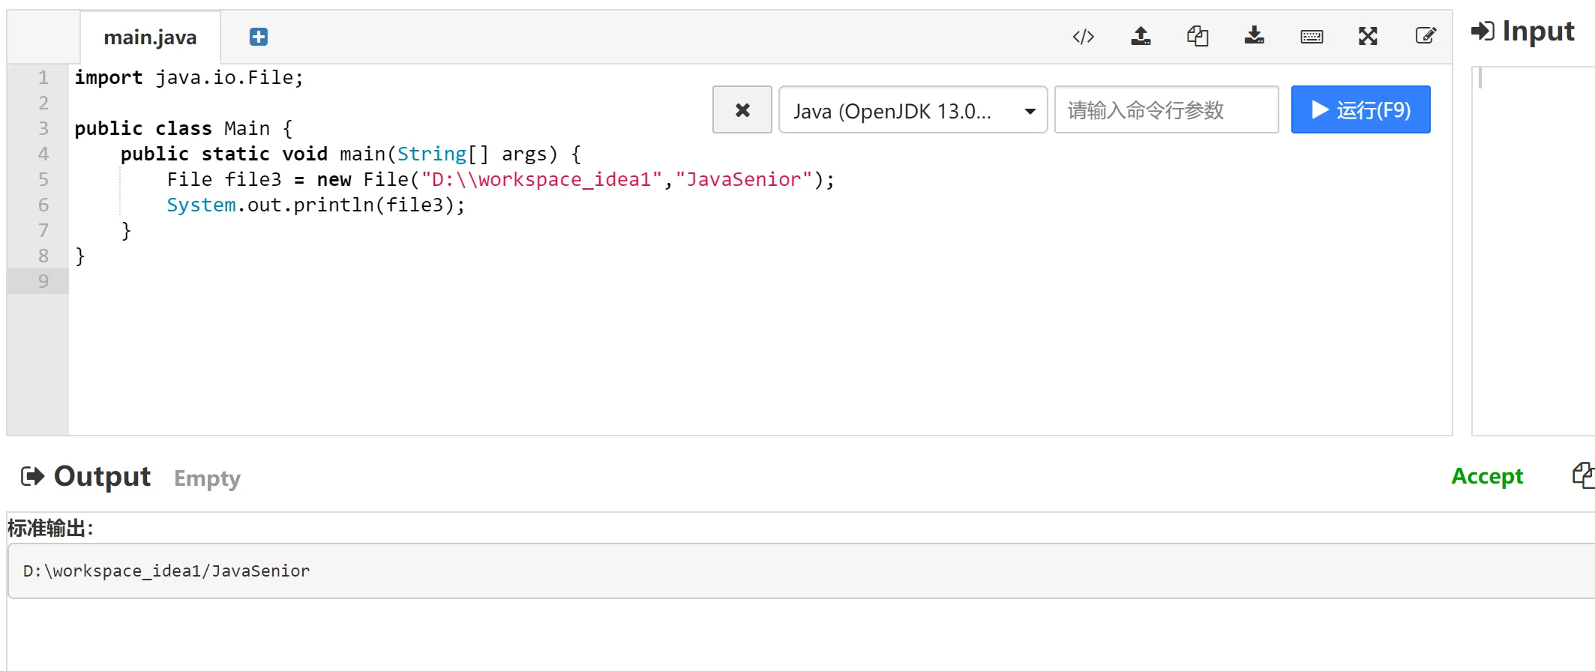This screenshot has height=671, width=1595.
Task: Click inside the Input text area
Action: coord(1534,247)
